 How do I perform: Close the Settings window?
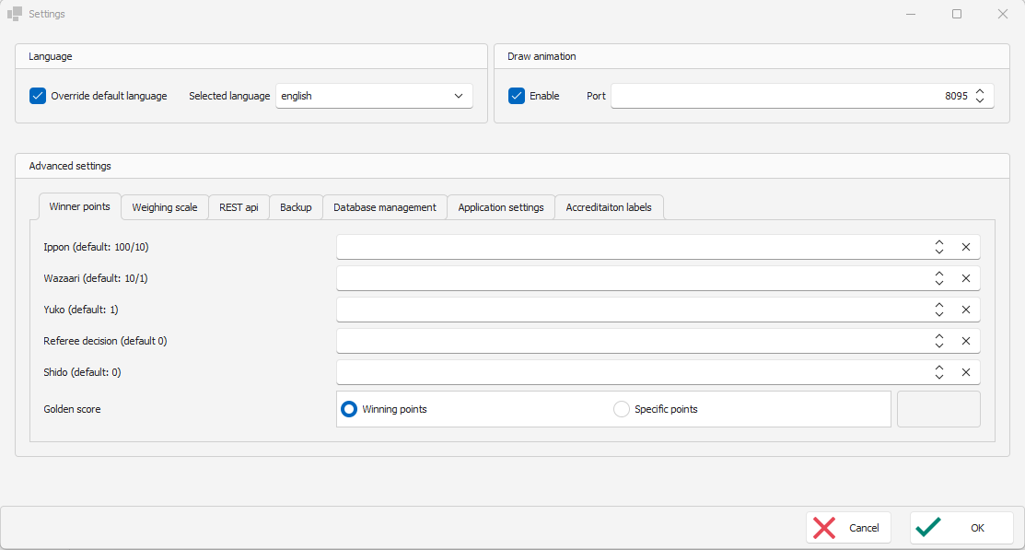coord(1002,14)
